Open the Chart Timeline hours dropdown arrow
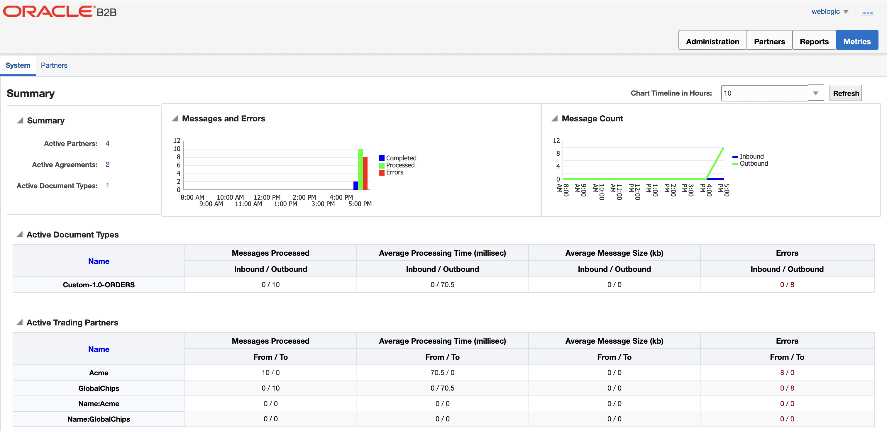Screen dimensions: 887x431 (x=815, y=93)
